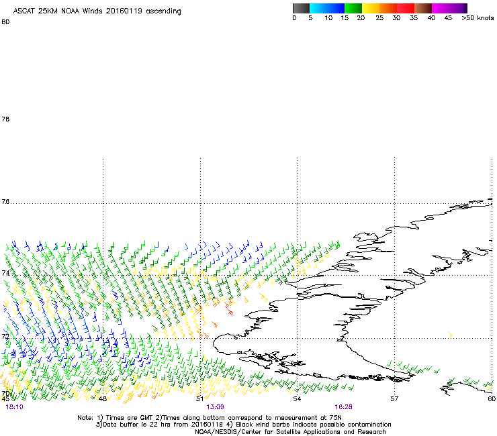
Task: Click the "15" label under the color bar
Action: [x=345, y=18]
